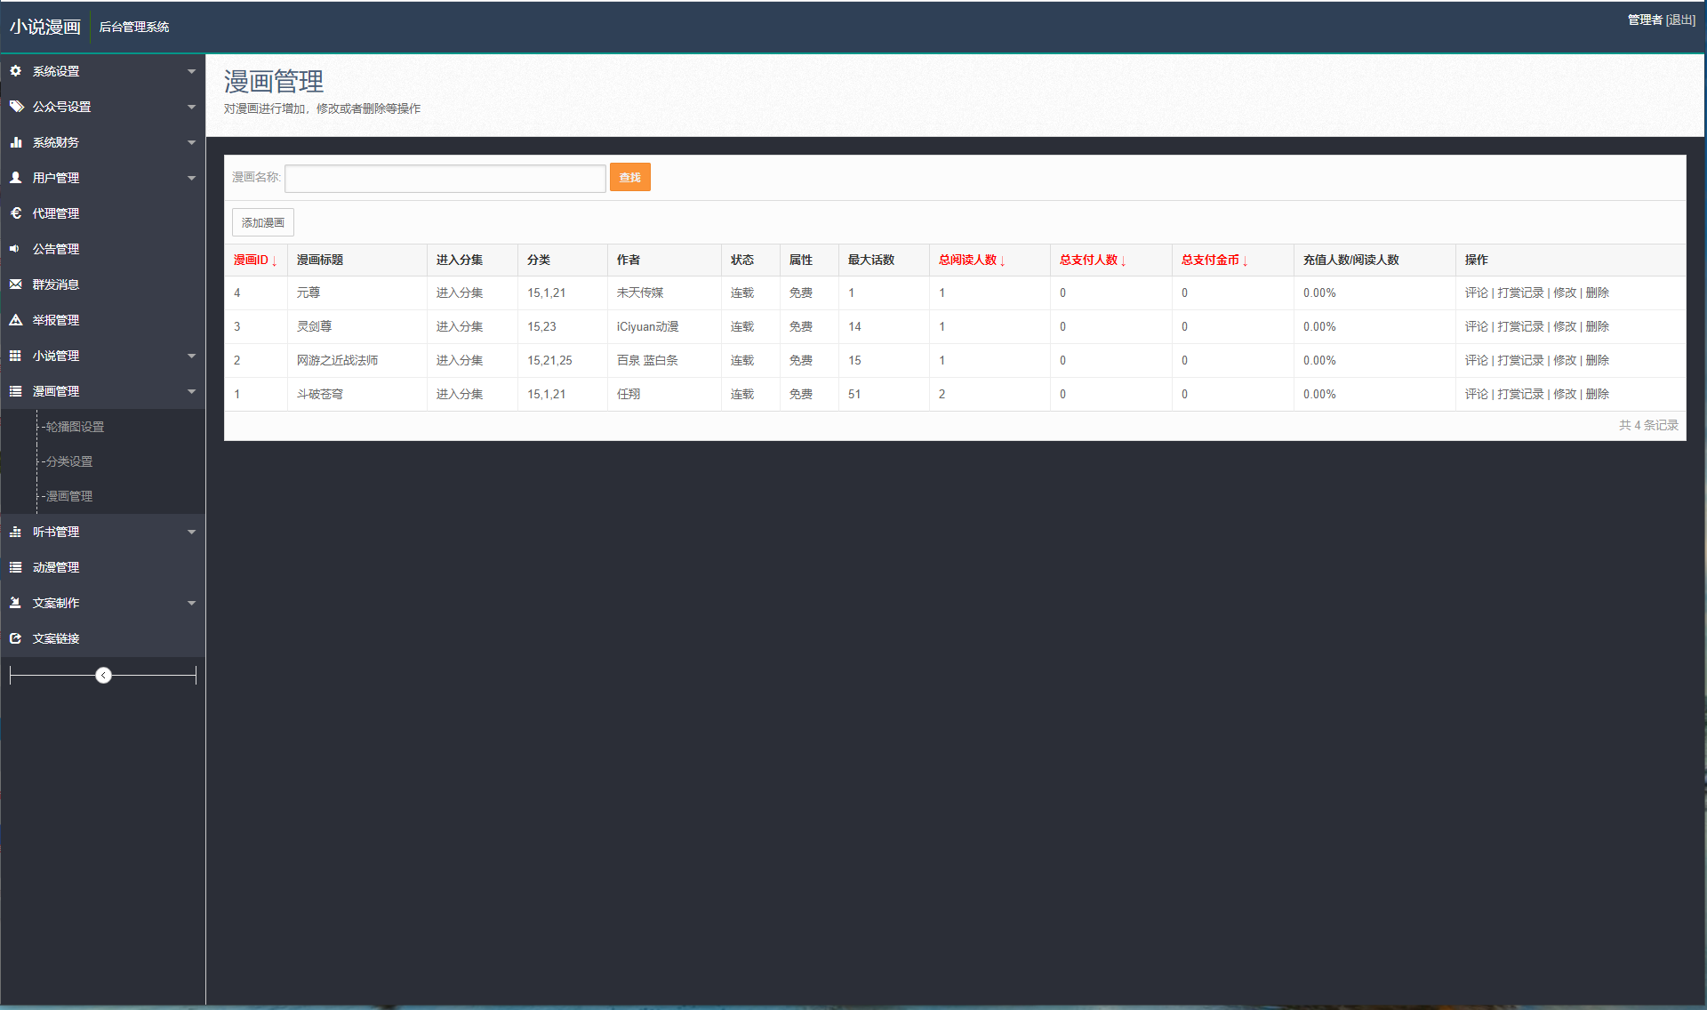The height and width of the screenshot is (1010, 1707).
Task: Click the share icon beside 文案链接
Action: [16, 638]
